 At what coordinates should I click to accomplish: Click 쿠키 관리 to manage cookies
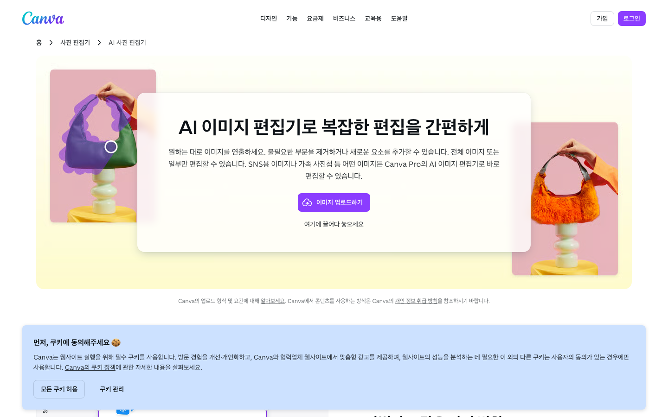(112, 389)
